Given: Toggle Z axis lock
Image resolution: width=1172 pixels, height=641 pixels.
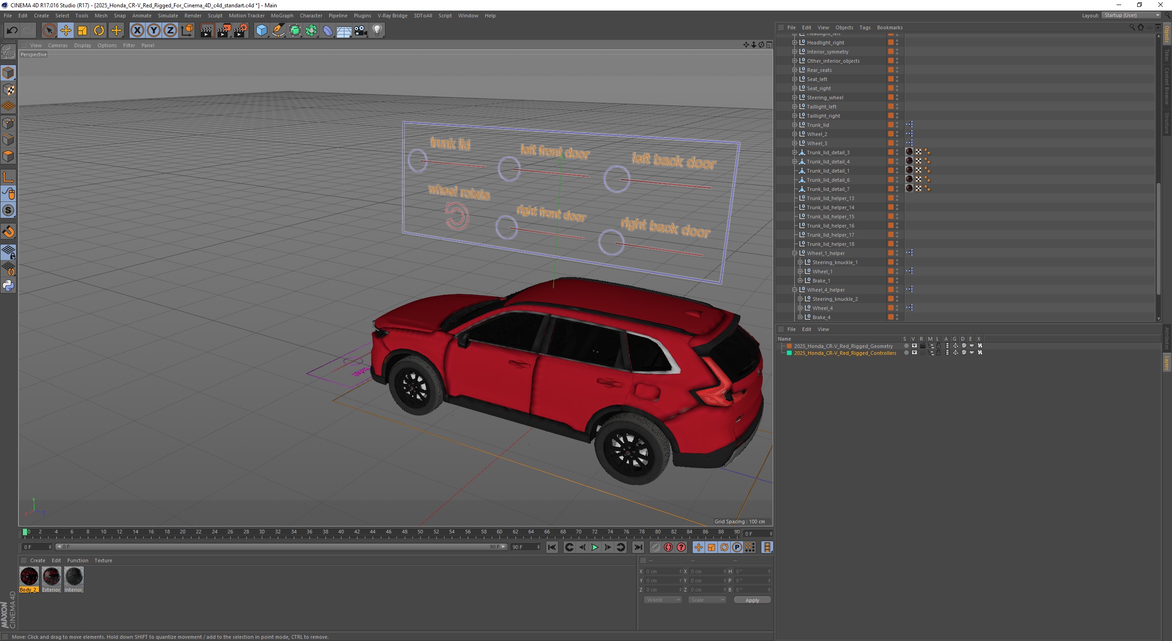Looking at the screenshot, I should (170, 31).
